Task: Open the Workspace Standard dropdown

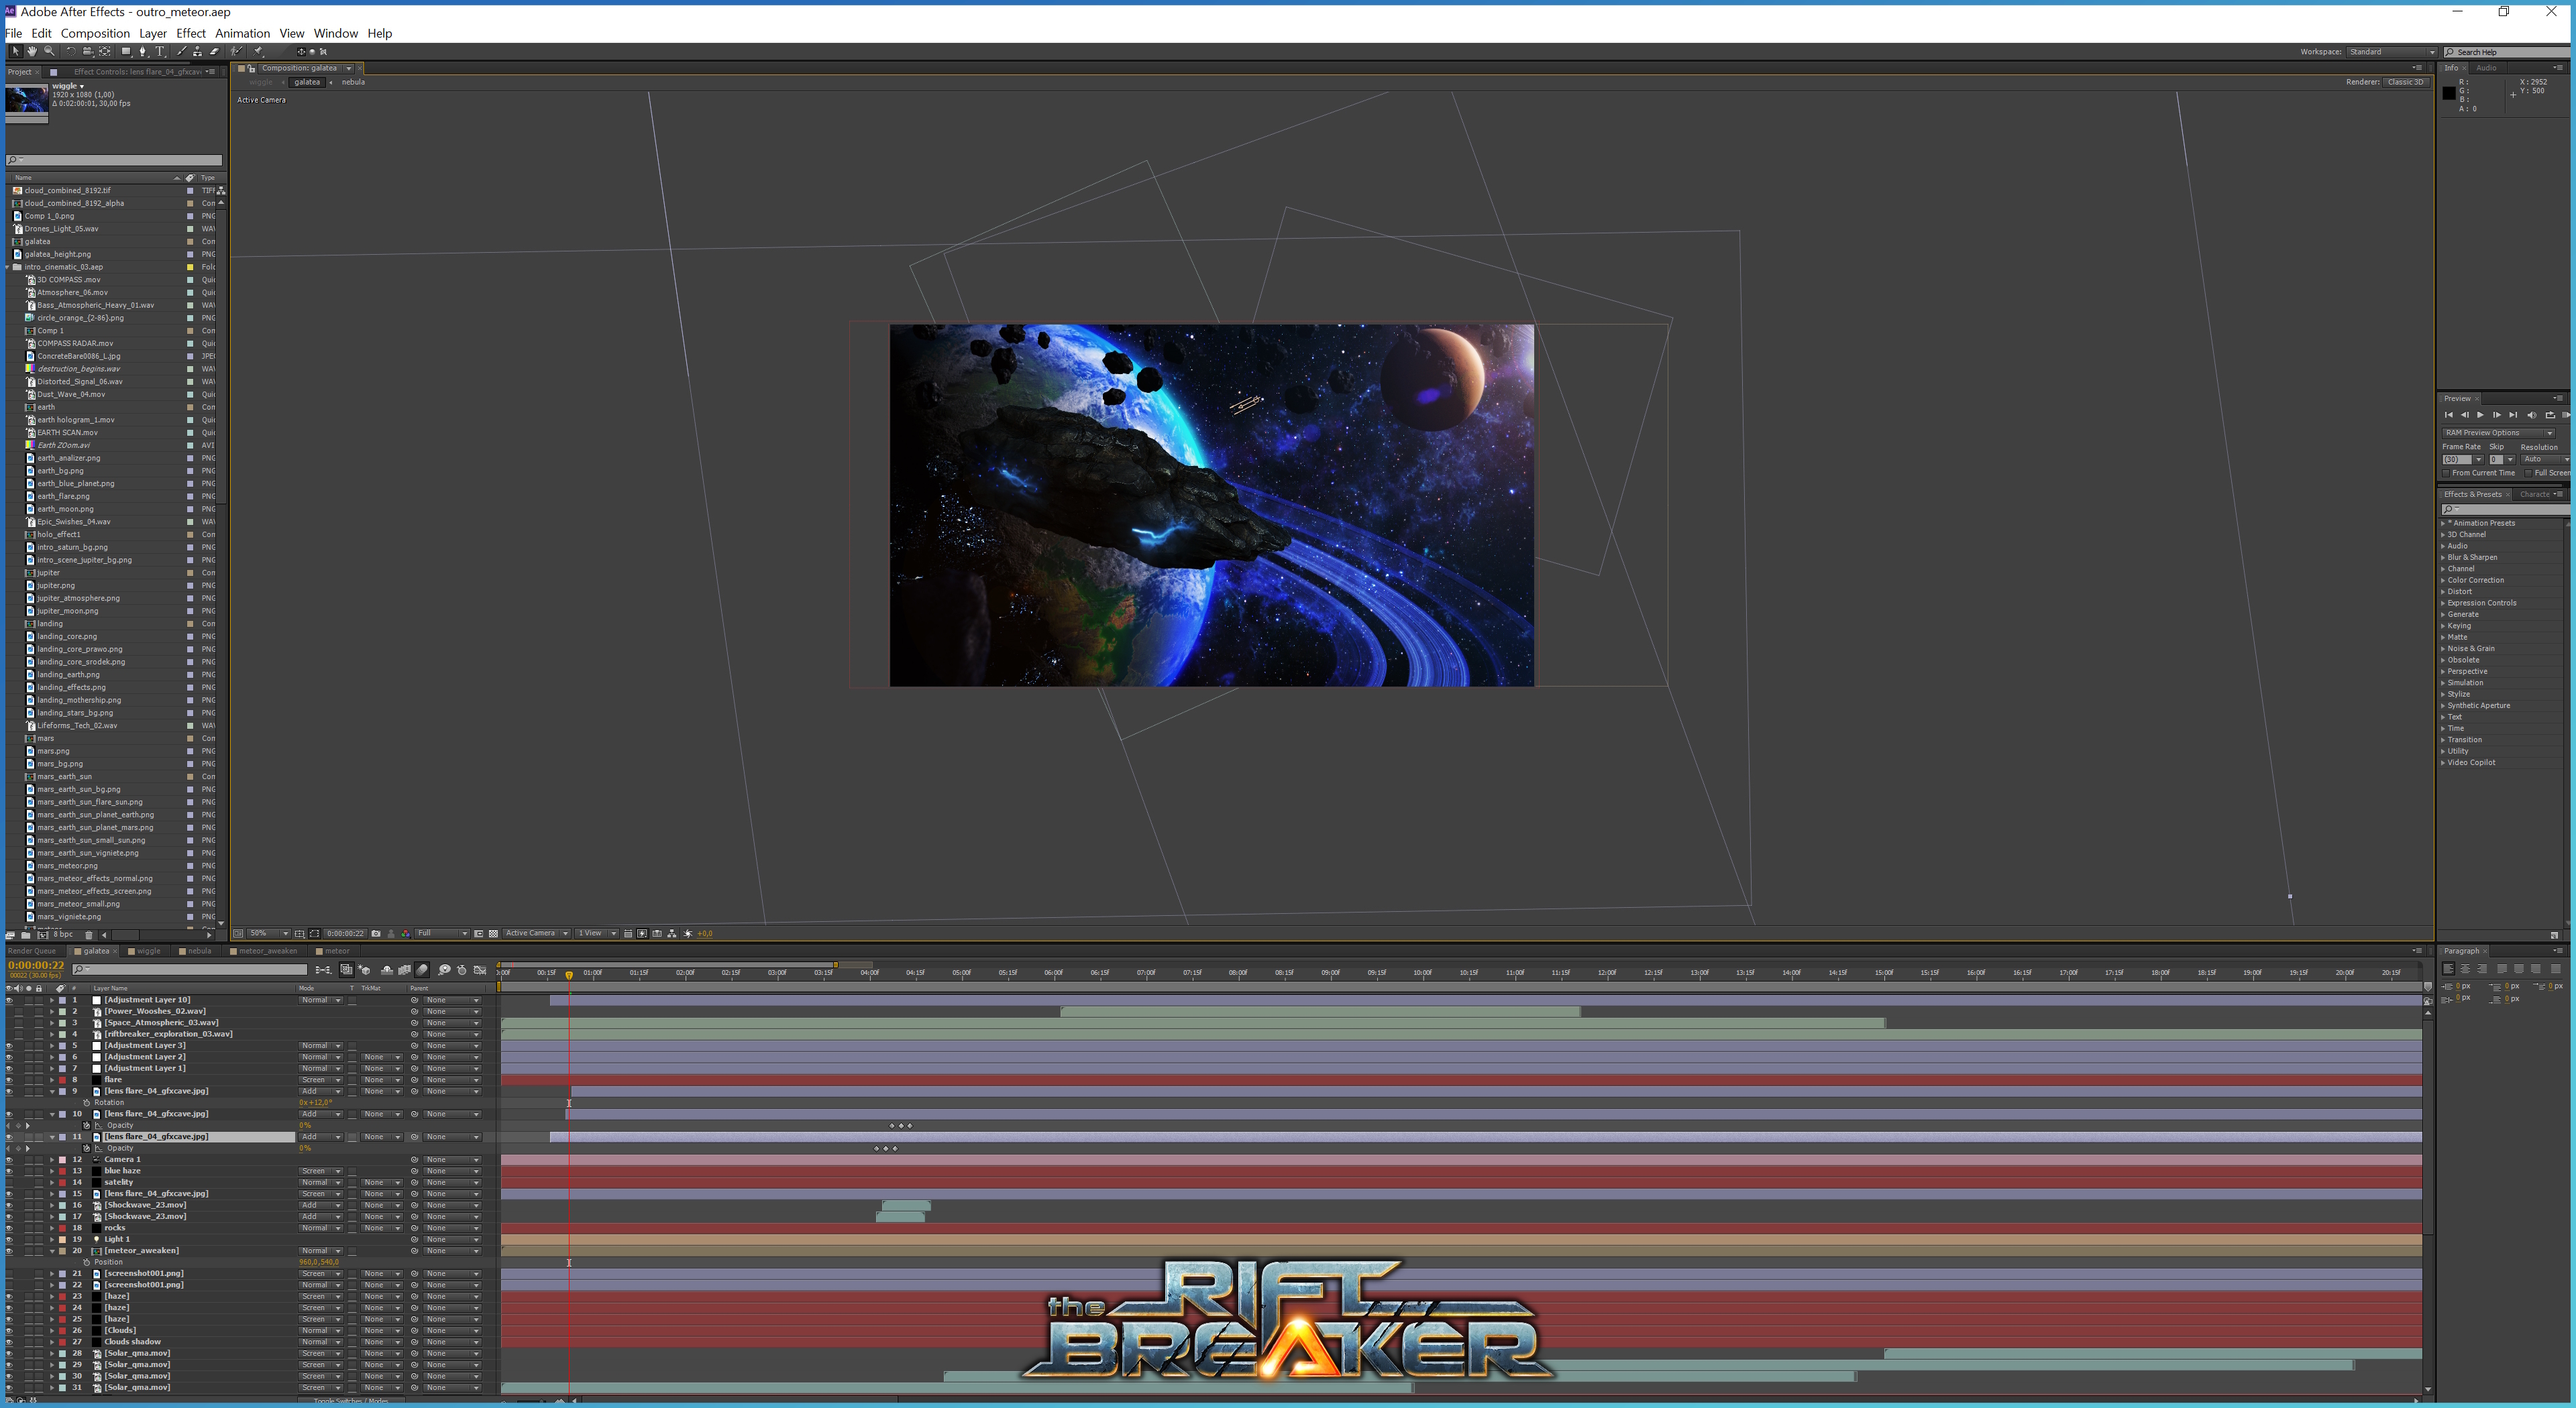Action: [x=2391, y=52]
